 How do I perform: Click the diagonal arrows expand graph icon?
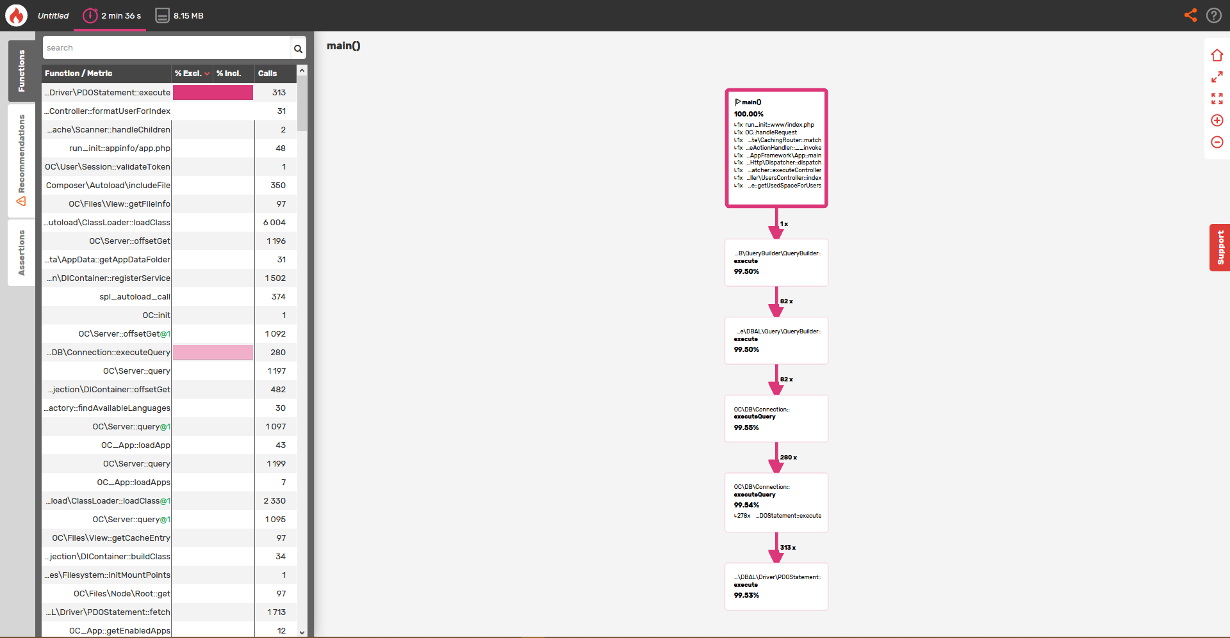tap(1217, 77)
